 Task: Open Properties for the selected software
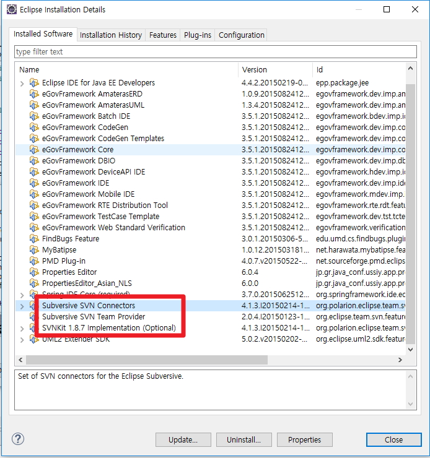pos(305,439)
